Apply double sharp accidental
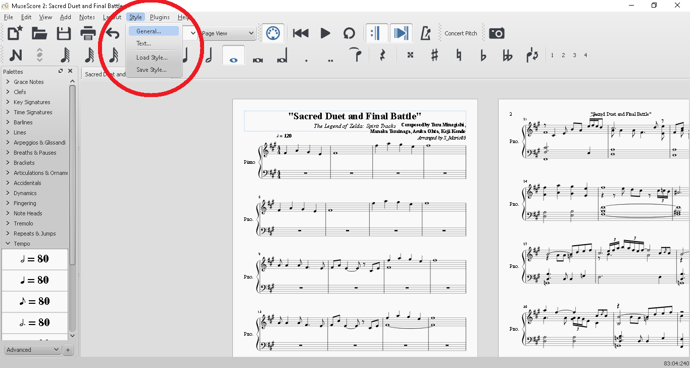 410,55
